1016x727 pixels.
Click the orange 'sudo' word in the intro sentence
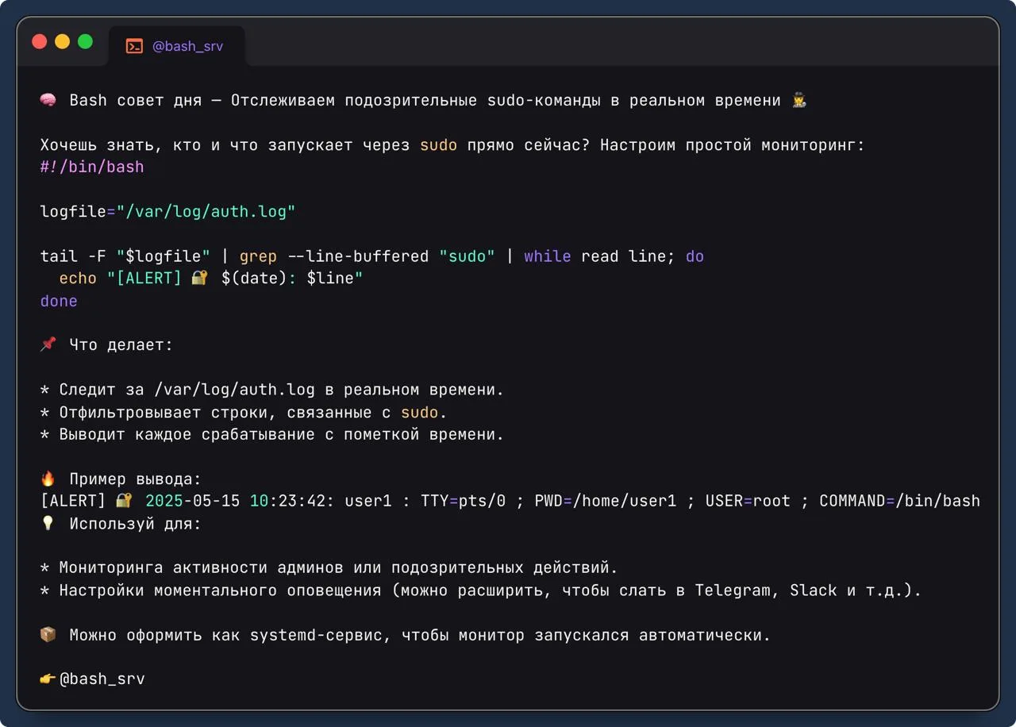pyautogui.click(x=439, y=145)
